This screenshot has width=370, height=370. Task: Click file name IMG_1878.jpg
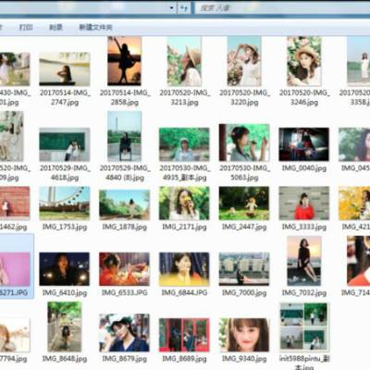pos(125,227)
